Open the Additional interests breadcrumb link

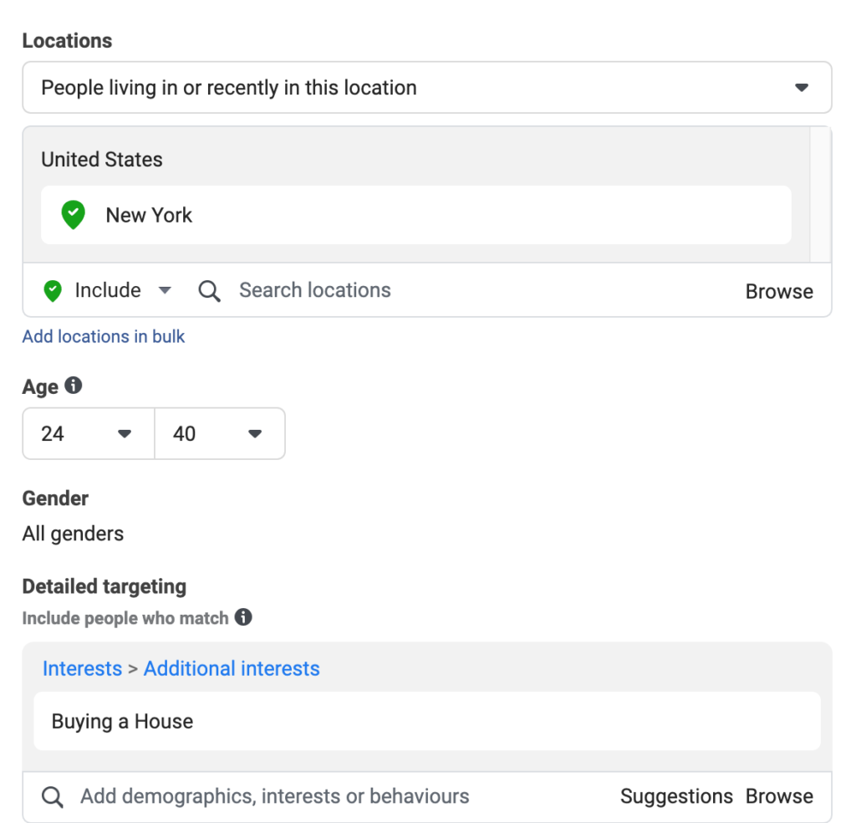pos(232,668)
